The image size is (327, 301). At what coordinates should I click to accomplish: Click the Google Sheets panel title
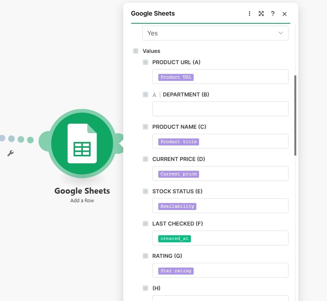[x=153, y=13]
